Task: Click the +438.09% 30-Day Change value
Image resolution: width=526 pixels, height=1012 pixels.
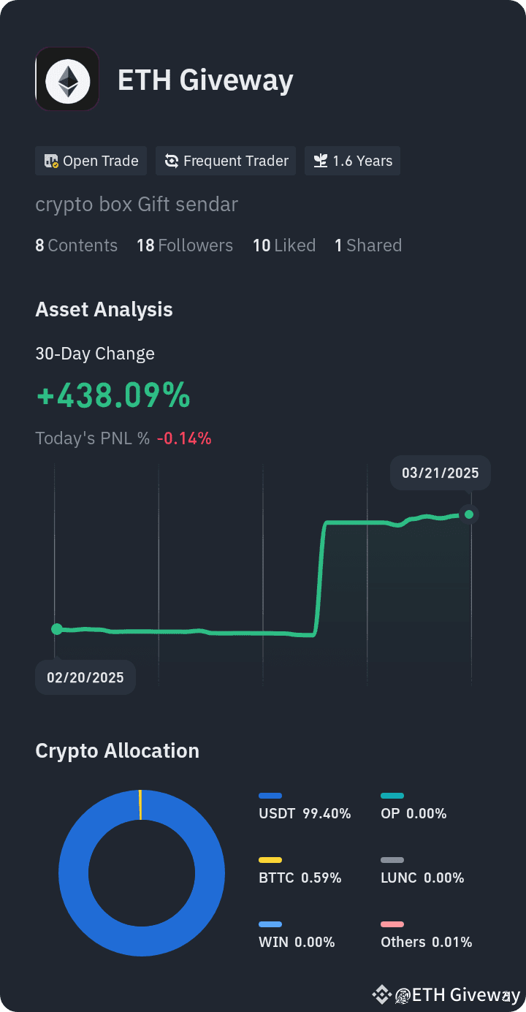Action: coord(113,395)
